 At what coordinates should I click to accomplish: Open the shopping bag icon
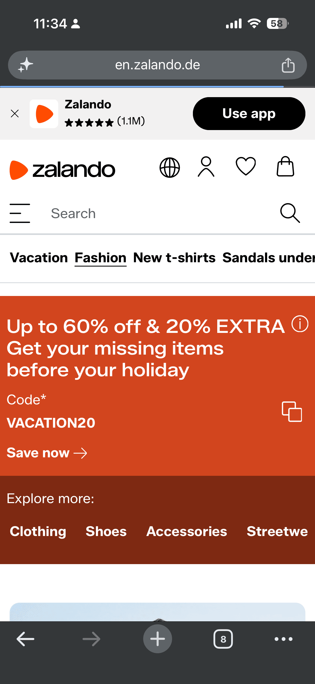pos(285,166)
